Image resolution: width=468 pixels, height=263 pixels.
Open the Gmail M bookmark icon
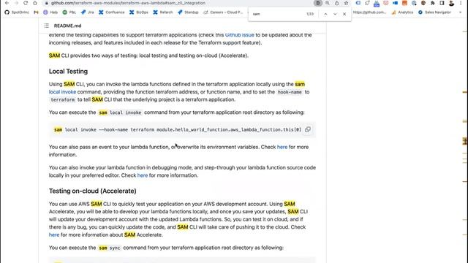36,12
